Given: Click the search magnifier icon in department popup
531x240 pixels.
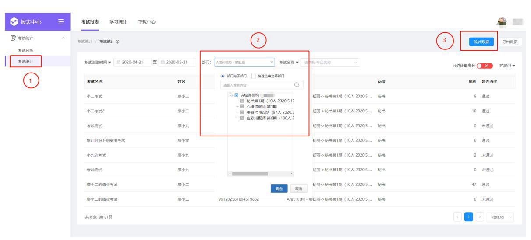Looking at the screenshot, I should pyautogui.click(x=297, y=85).
